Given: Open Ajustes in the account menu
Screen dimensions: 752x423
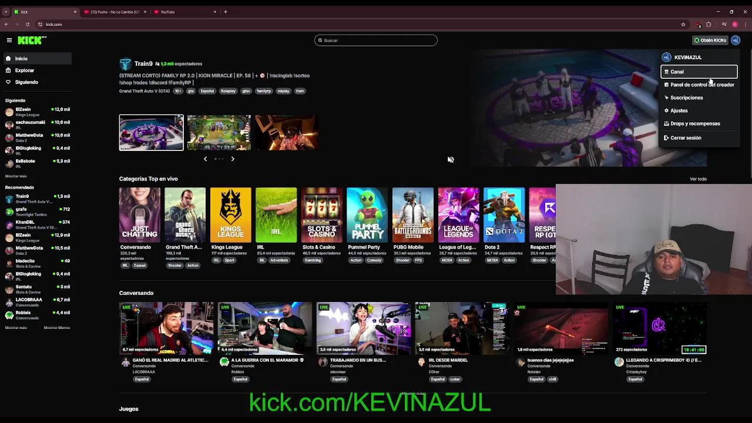Looking at the screenshot, I should click(699, 110).
